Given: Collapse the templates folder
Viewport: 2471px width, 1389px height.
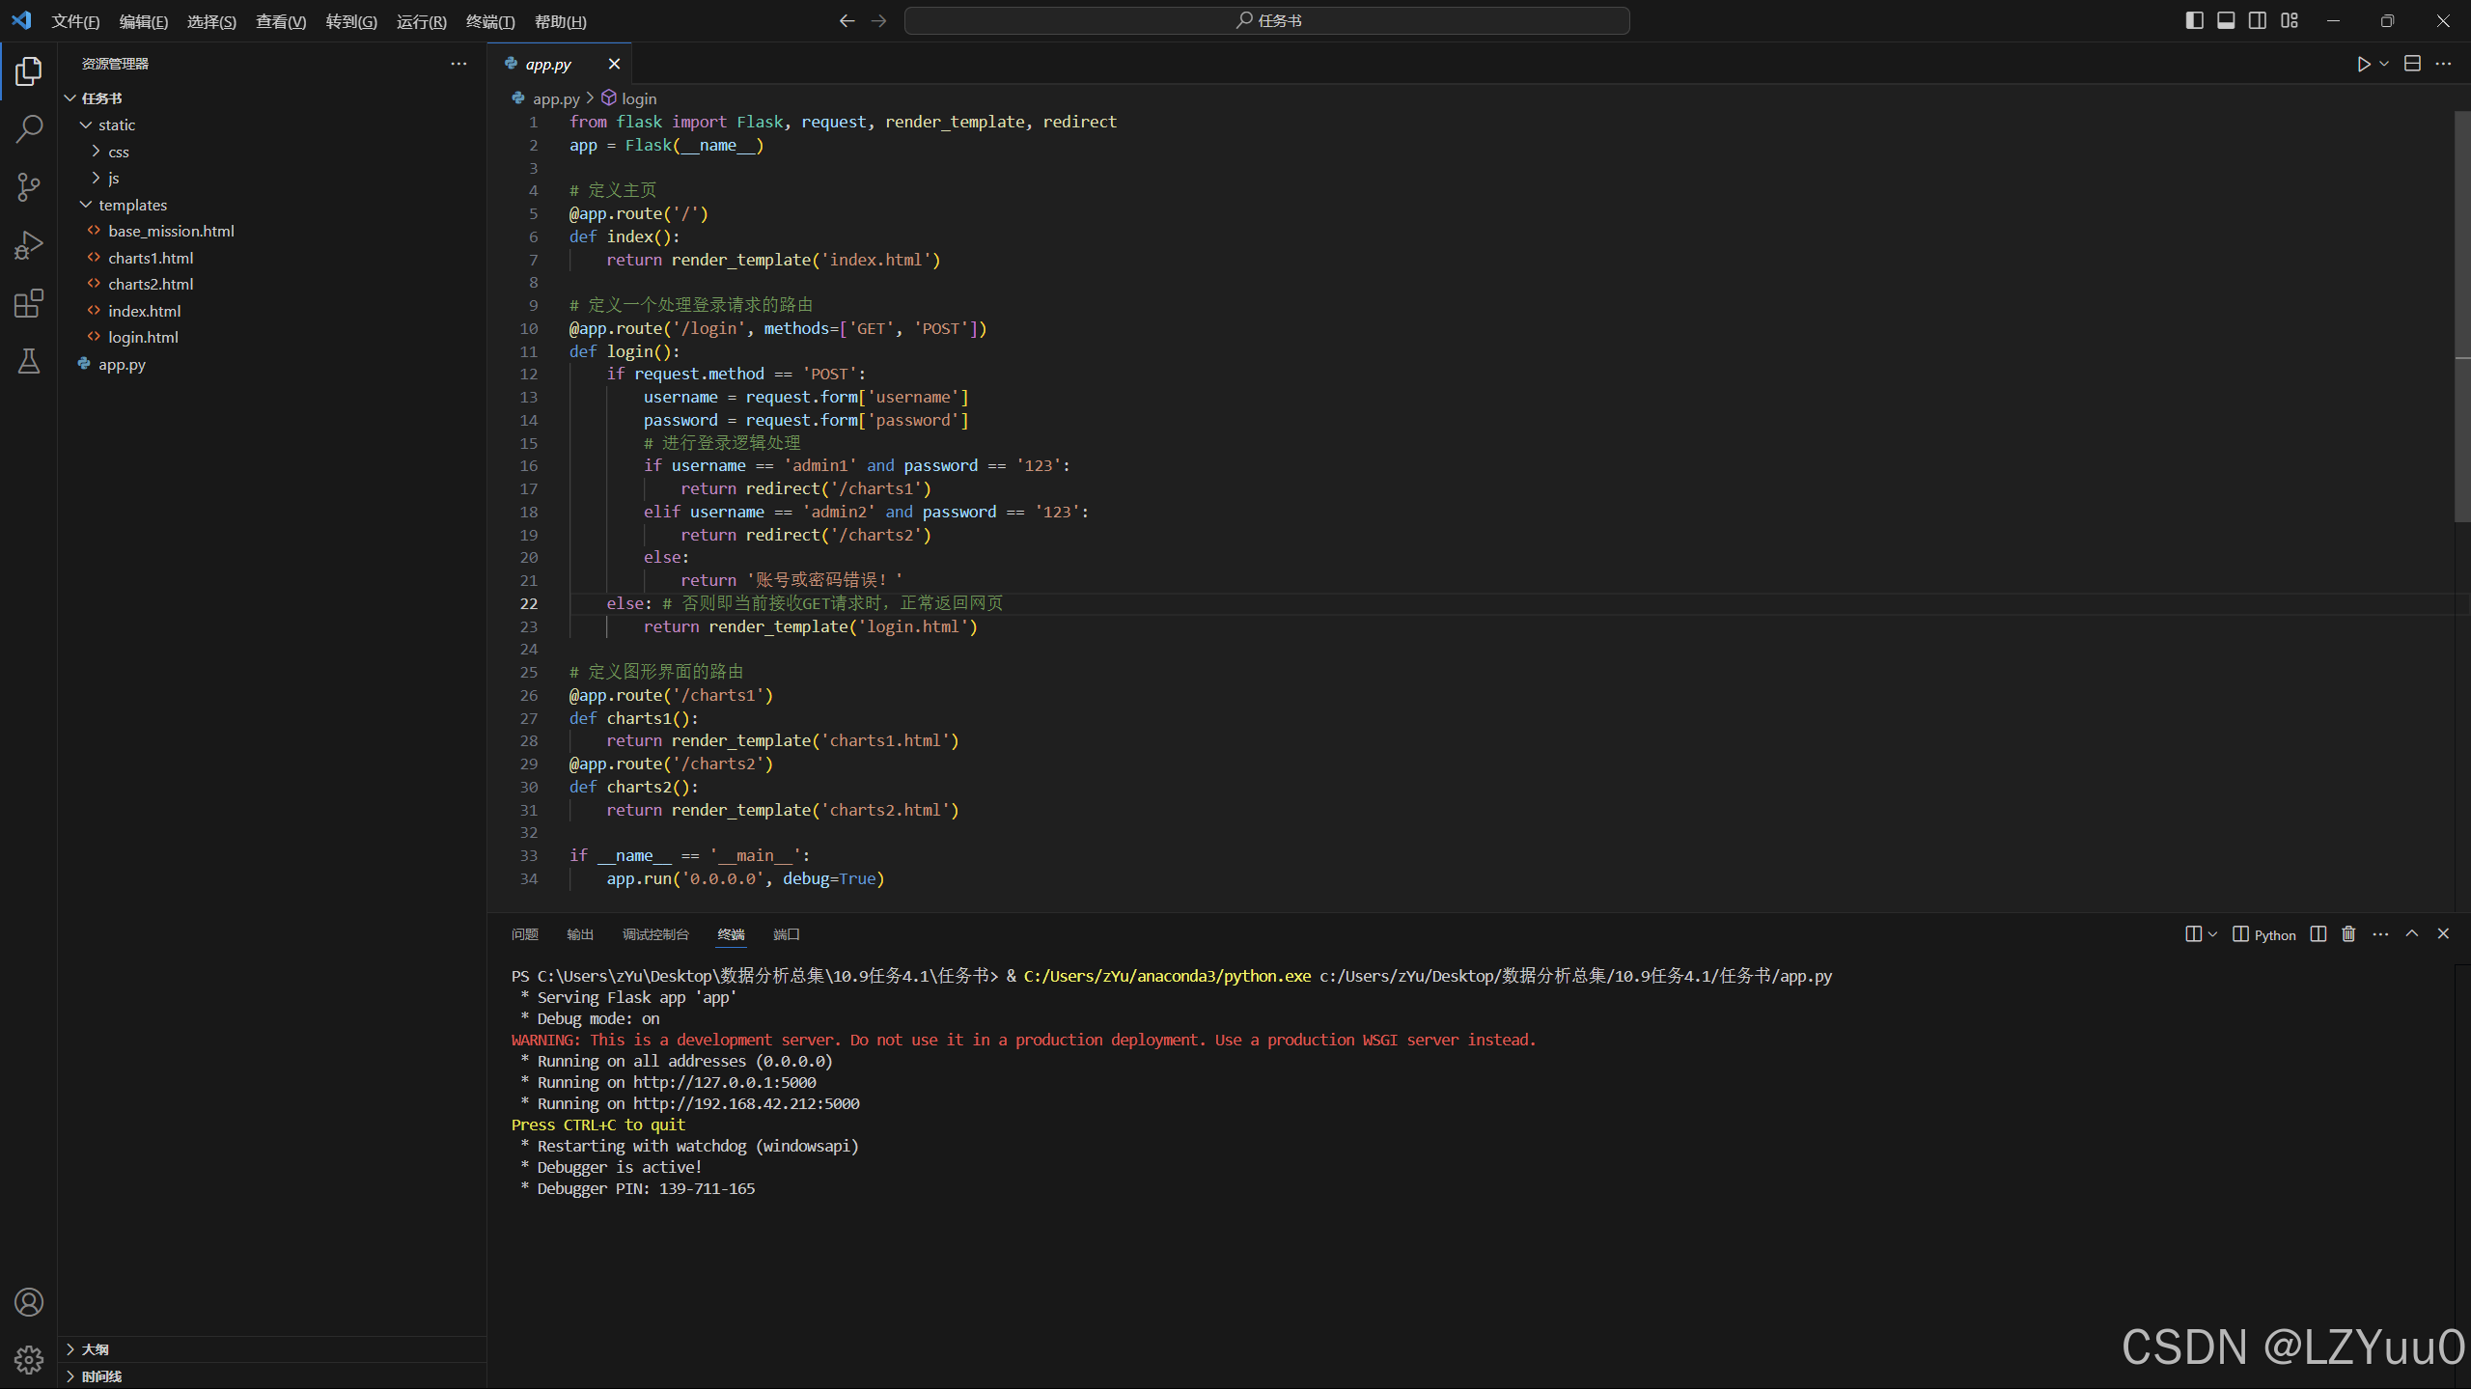Looking at the screenshot, I should [x=132, y=205].
